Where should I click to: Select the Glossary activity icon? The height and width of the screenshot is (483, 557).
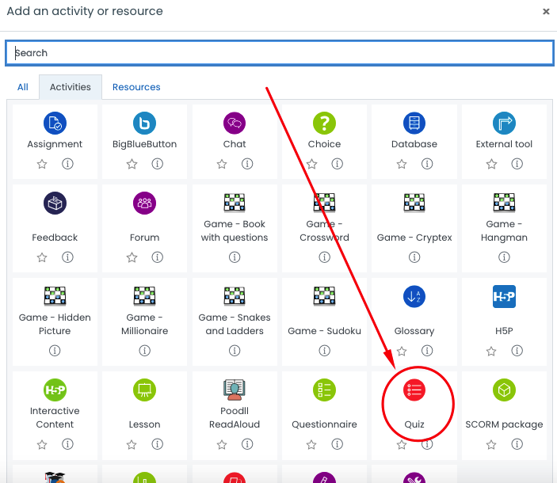click(414, 296)
